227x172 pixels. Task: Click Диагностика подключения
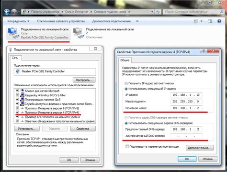point(111,21)
